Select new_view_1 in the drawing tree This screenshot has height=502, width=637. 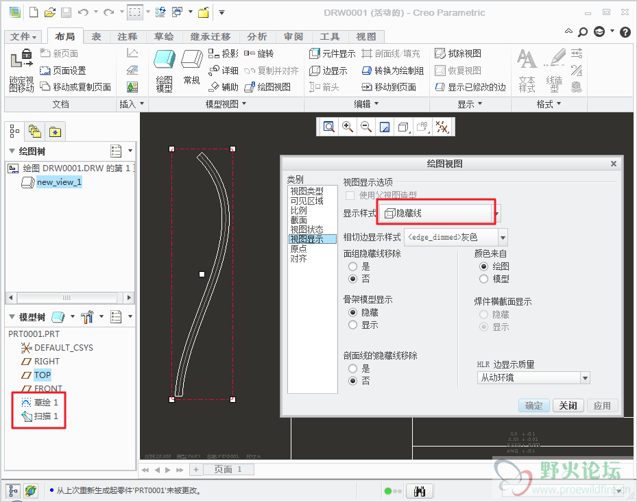coord(59,182)
